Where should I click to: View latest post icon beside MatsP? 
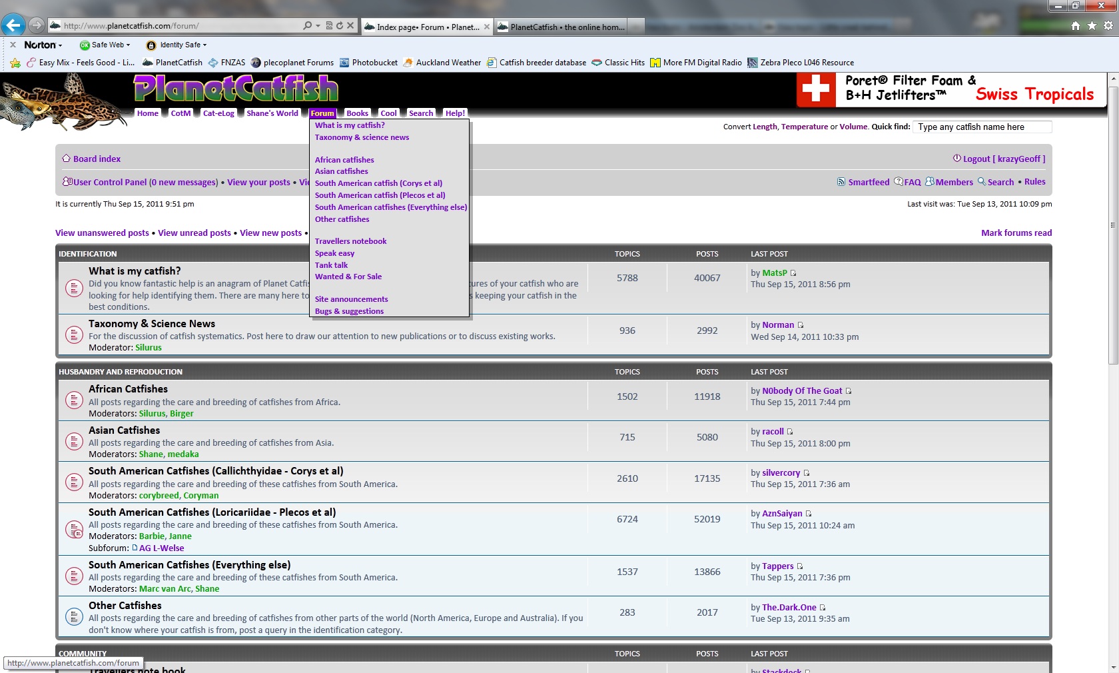point(793,273)
